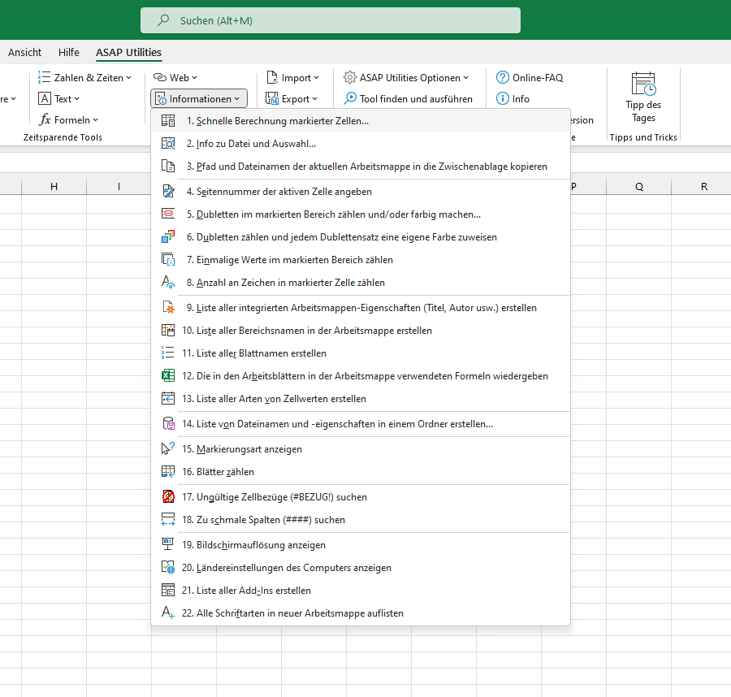Open the Web dropdown menu
The image size is (731, 697).
(x=175, y=77)
